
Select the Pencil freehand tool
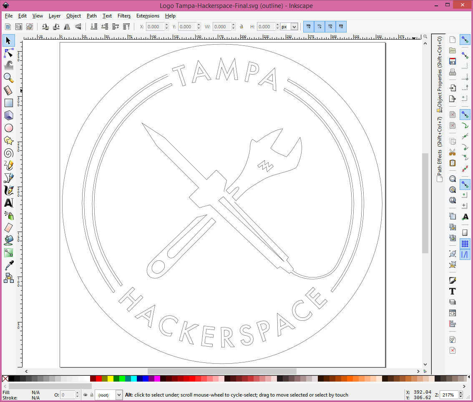pyautogui.click(x=8, y=165)
